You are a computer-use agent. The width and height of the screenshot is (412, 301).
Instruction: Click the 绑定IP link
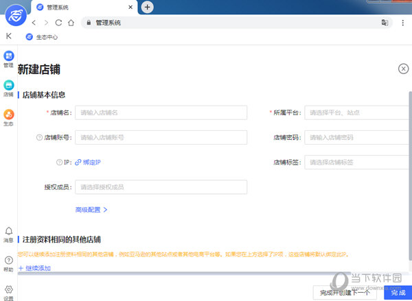88,162
